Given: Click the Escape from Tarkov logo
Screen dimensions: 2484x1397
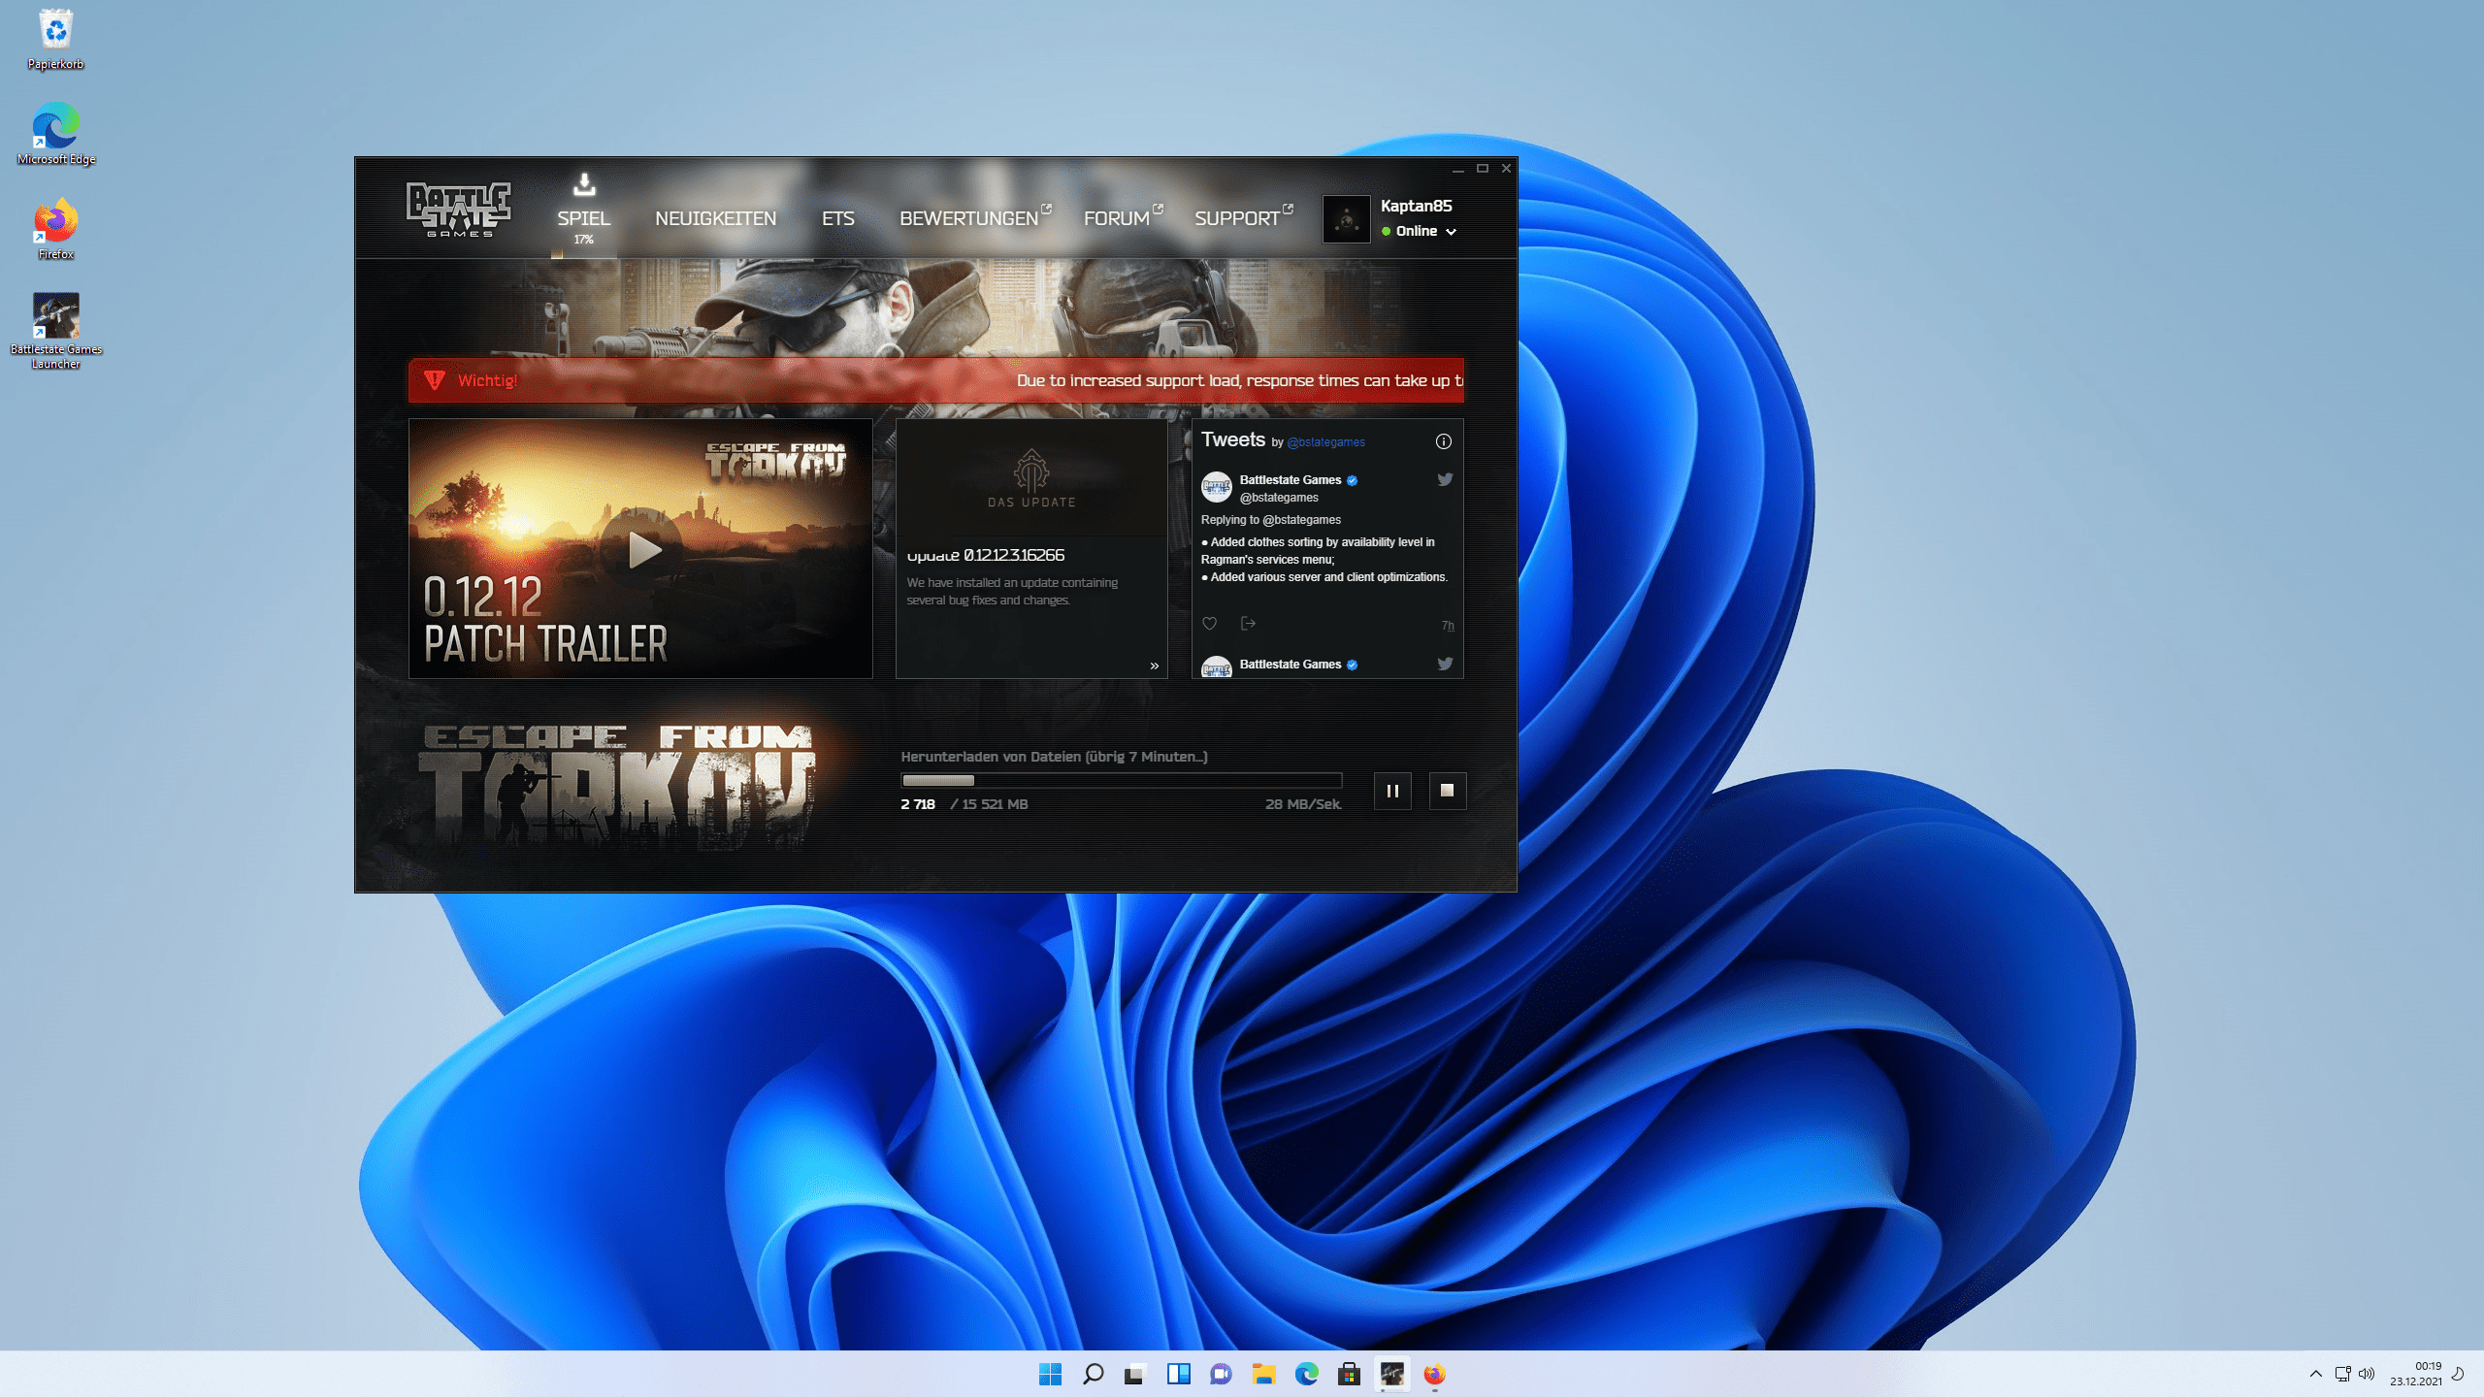Looking at the screenshot, I should 617,786.
